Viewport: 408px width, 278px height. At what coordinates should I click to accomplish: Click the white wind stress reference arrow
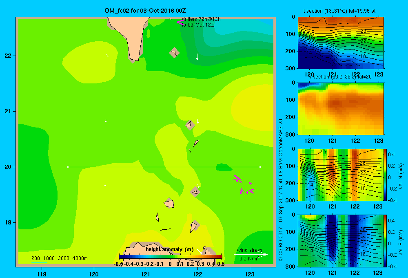(x=251, y=254)
